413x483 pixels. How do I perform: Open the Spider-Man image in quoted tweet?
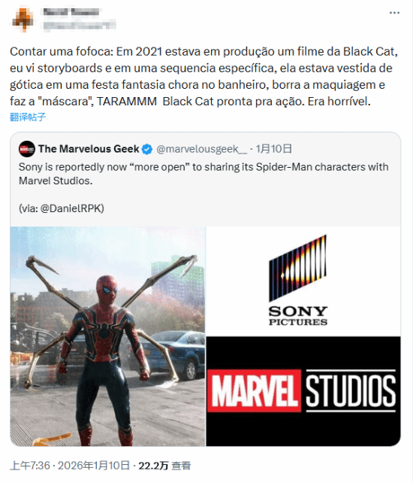point(107,336)
